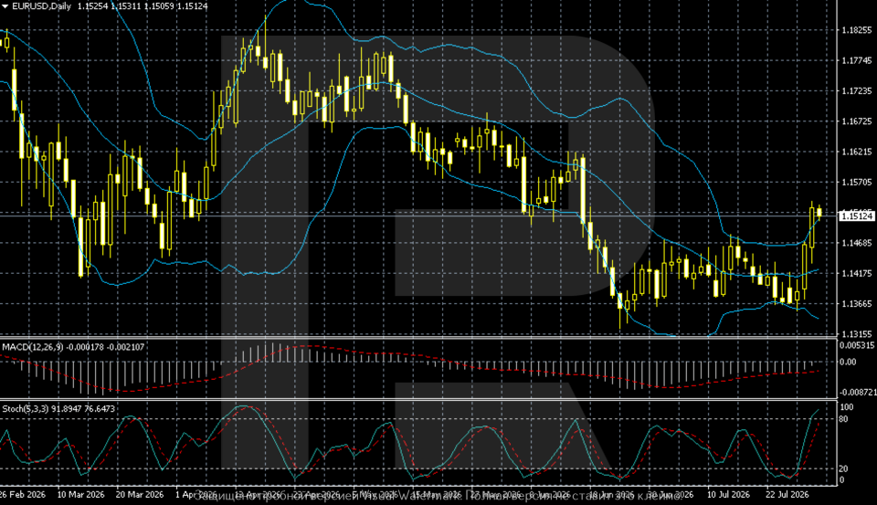Open the triangle menu beside EURUSD,Daily

[5, 6]
